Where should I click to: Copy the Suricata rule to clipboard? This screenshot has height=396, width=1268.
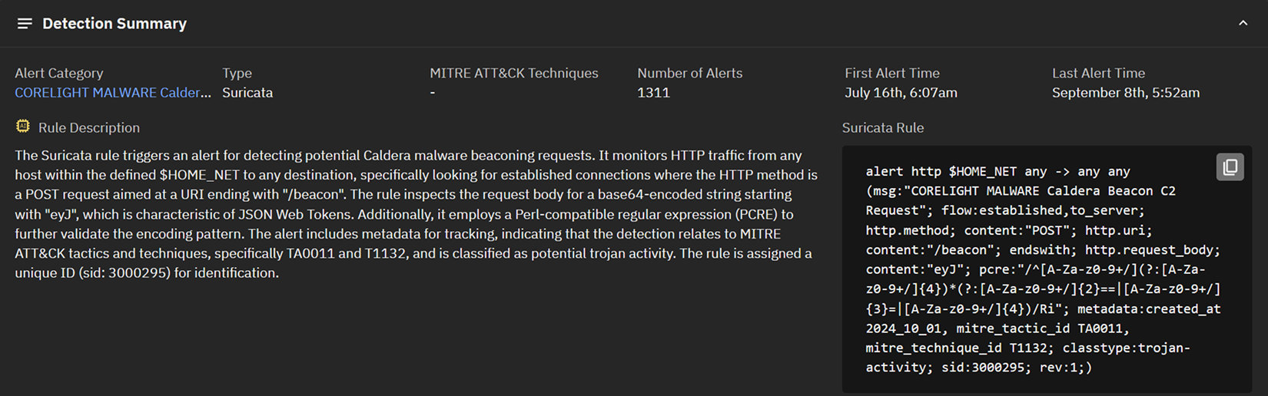1230,167
